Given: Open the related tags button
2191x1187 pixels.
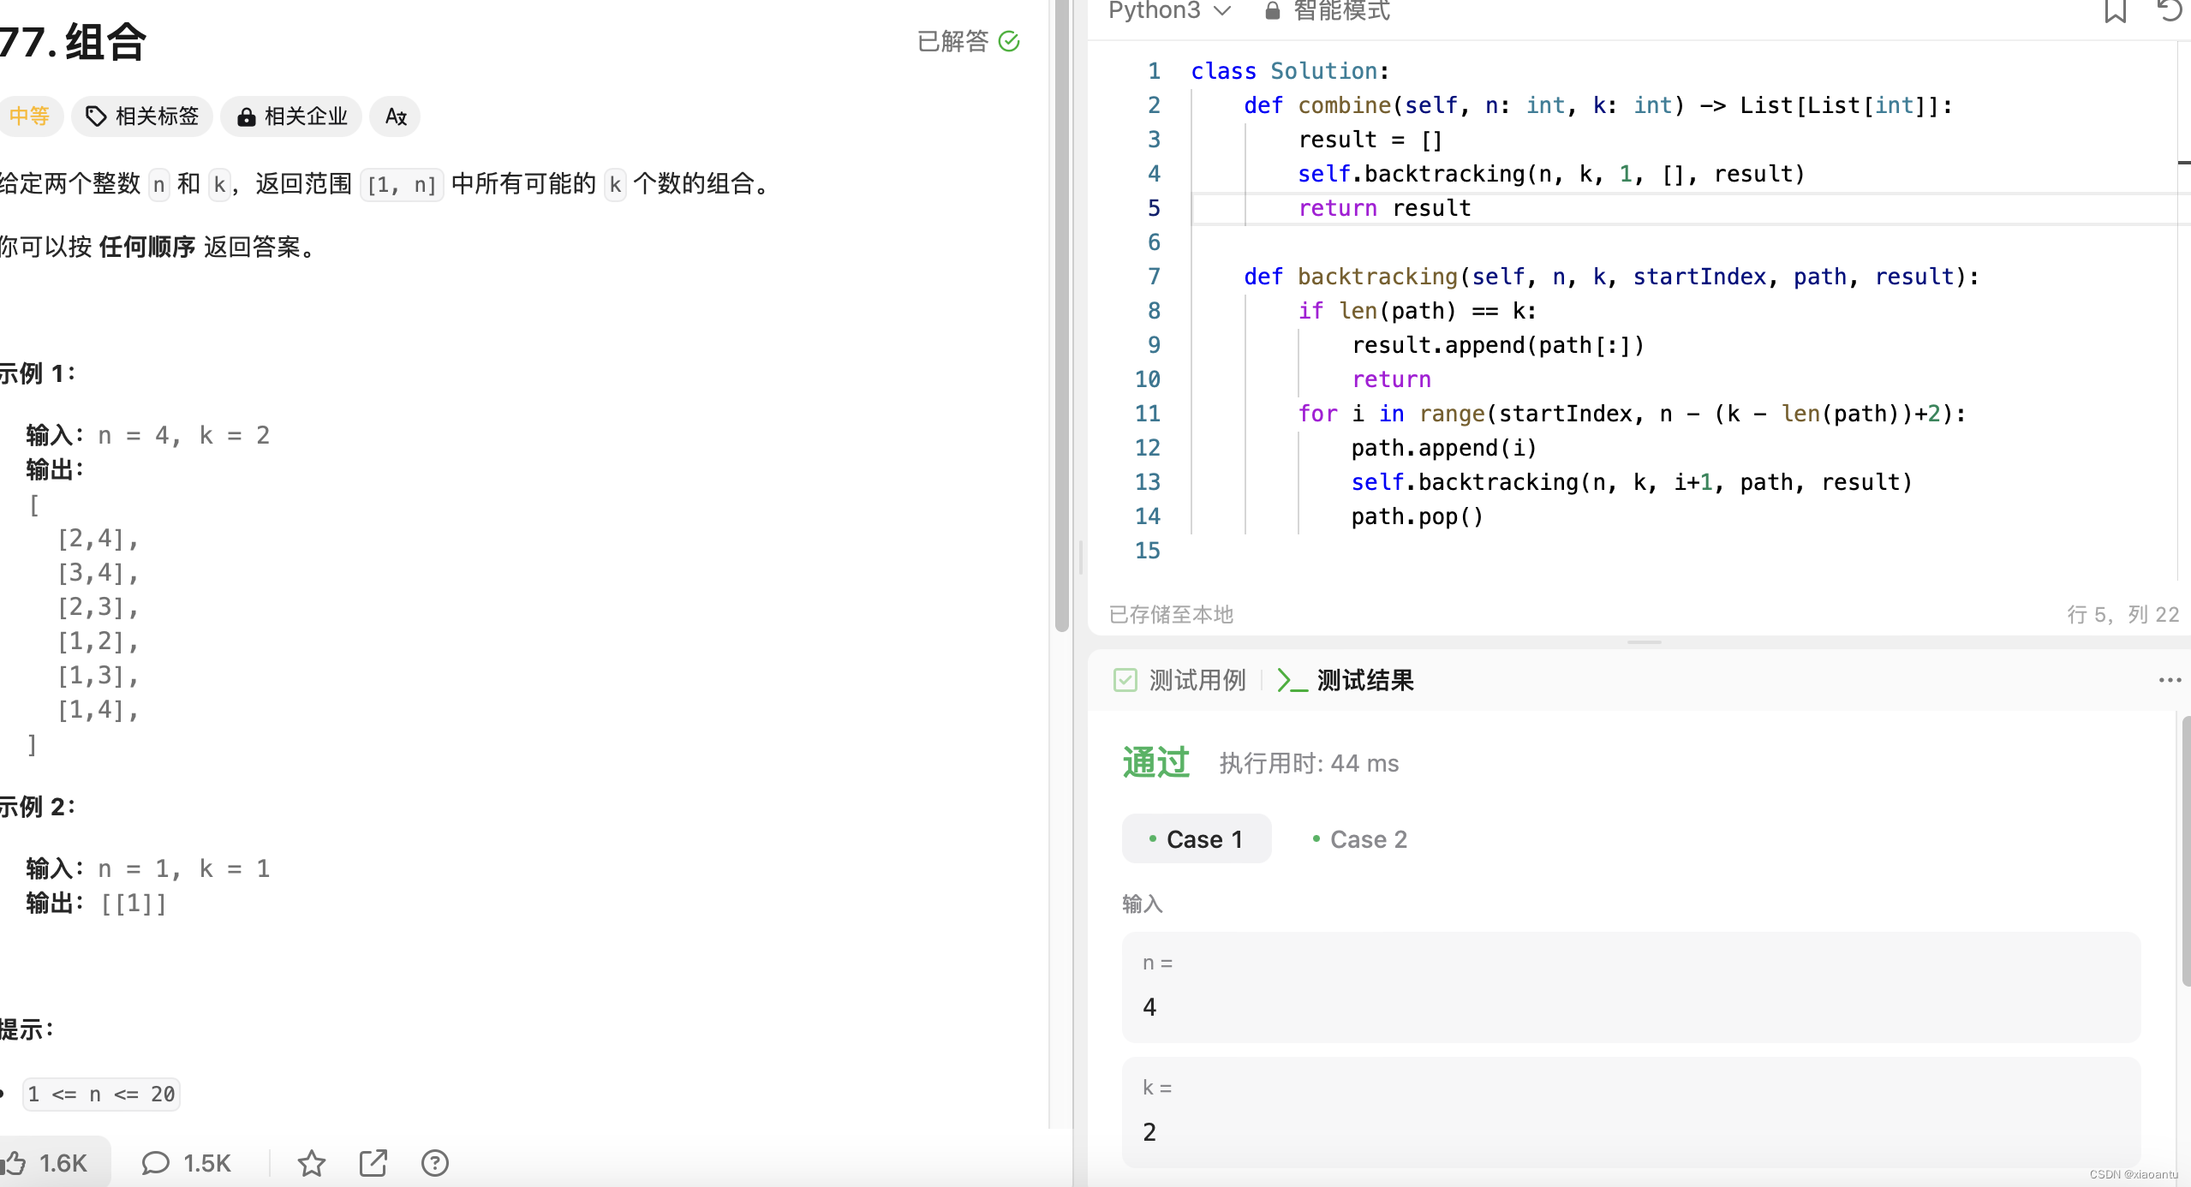Looking at the screenshot, I should 142,116.
